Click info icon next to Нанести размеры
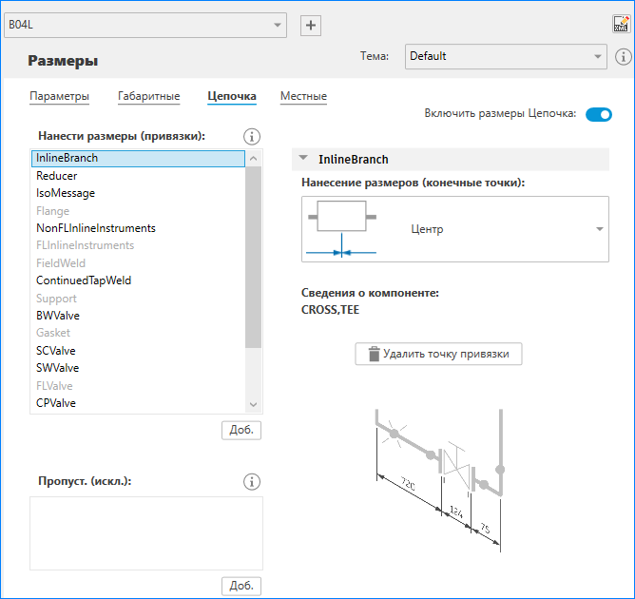 pyautogui.click(x=252, y=136)
